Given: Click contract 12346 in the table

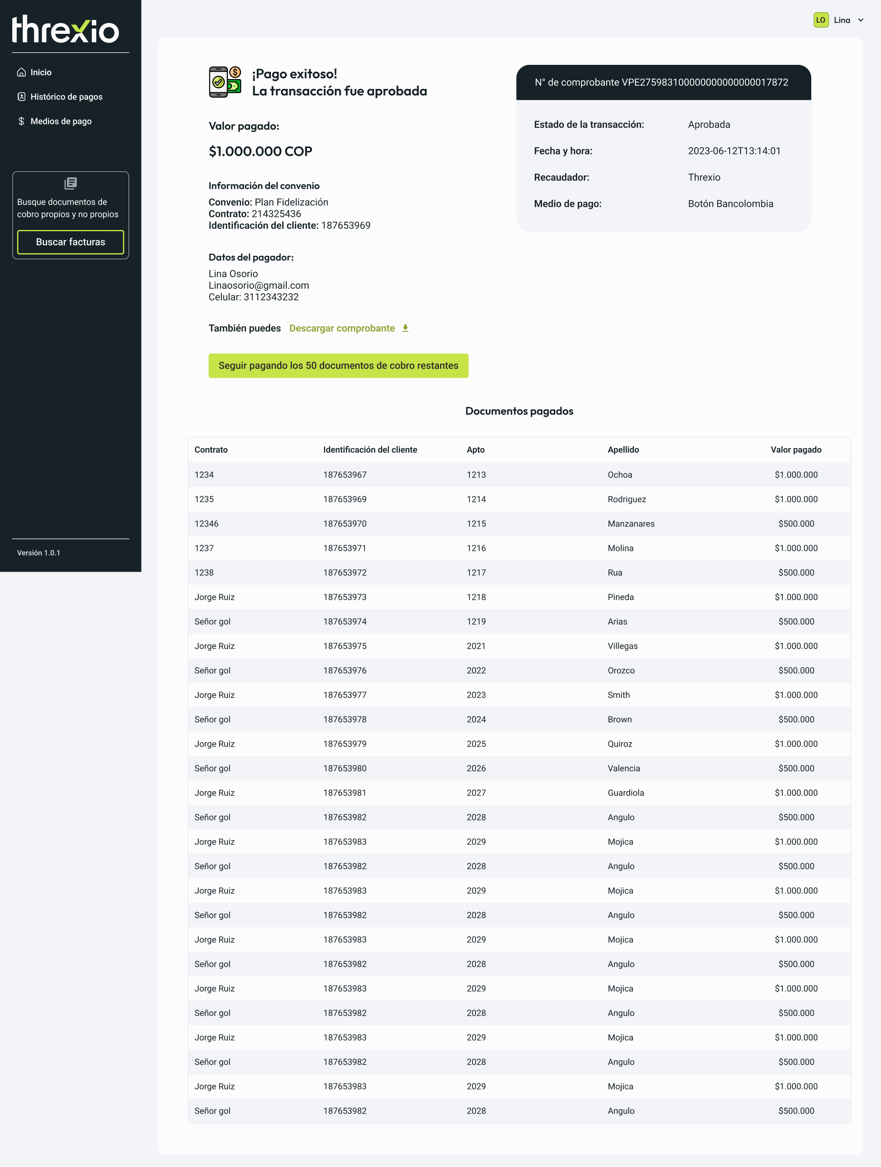Looking at the screenshot, I should point(206,524).
